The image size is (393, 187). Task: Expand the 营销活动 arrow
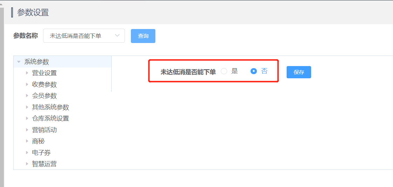27,130
